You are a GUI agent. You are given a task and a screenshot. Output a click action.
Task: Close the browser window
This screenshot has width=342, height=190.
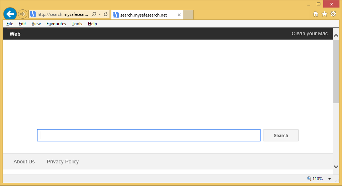pos(332,4)
